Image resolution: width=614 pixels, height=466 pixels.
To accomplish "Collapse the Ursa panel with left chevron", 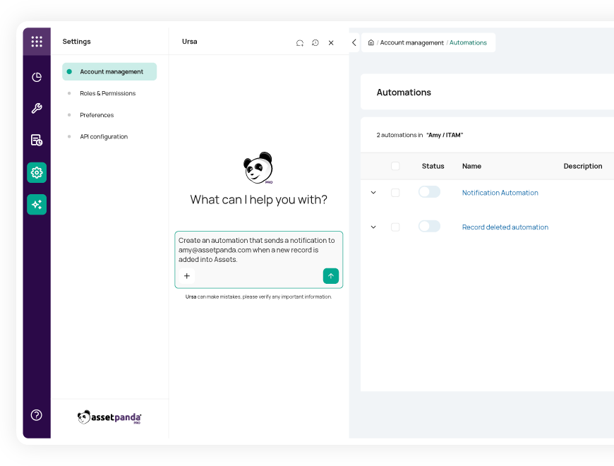I will pyautogui.click(x=354, y=42).
